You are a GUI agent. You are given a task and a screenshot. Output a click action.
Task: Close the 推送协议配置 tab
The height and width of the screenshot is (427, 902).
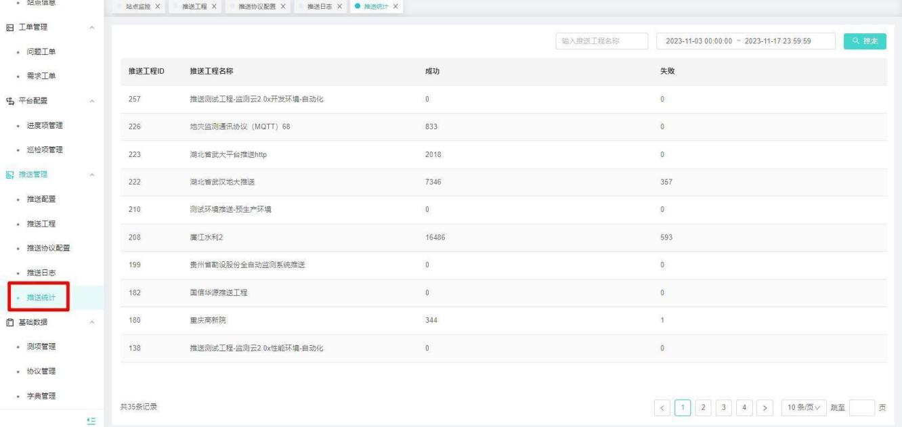[282, 6]
